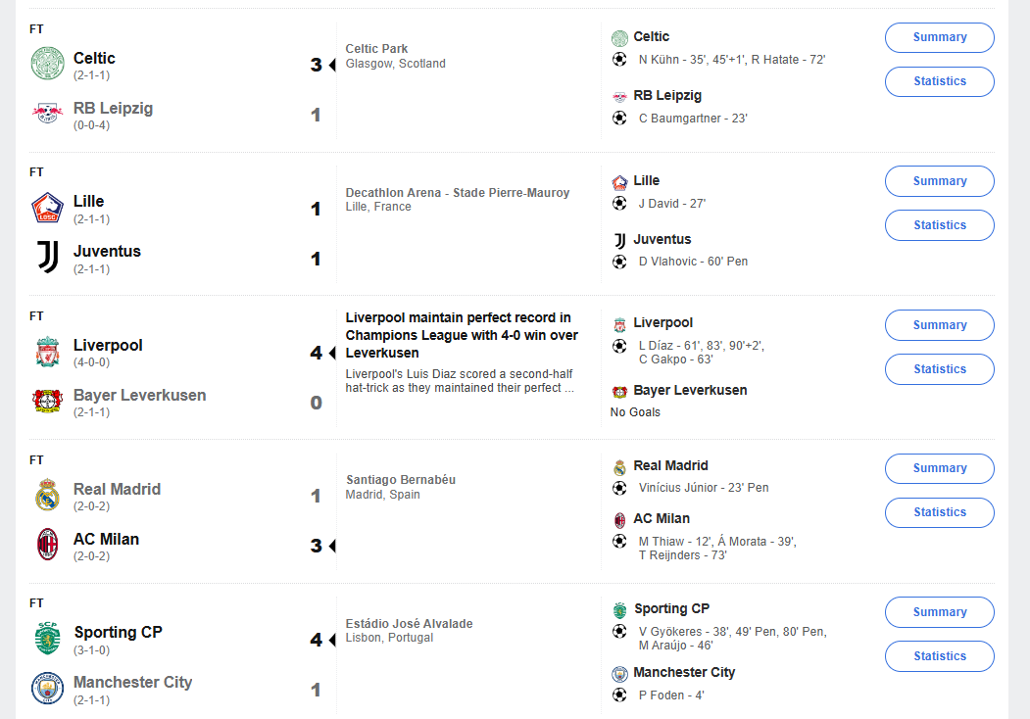Viewport: 1030px width, 719px height.
Task: View Summary of Liverpool vs Bayer Leverkusen
Action: 939,325
